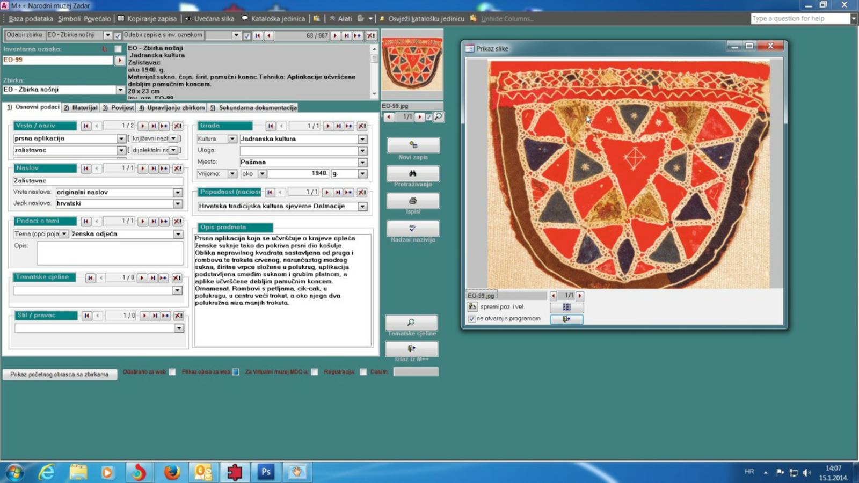The image size is (859, 483).
Task: Open the Zbirka 'EO - Zbirka nošnji' dropdown
Action: tap(120, 90)
